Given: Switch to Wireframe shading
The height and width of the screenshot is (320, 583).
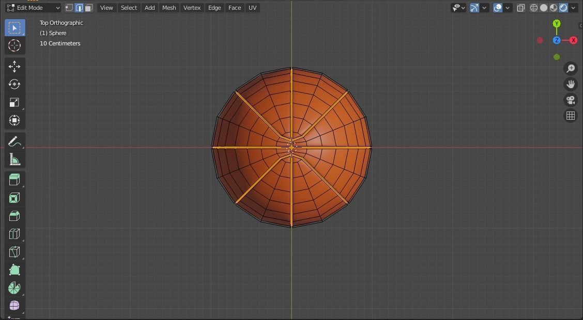Looking at the screenshot, I should 533,8.
